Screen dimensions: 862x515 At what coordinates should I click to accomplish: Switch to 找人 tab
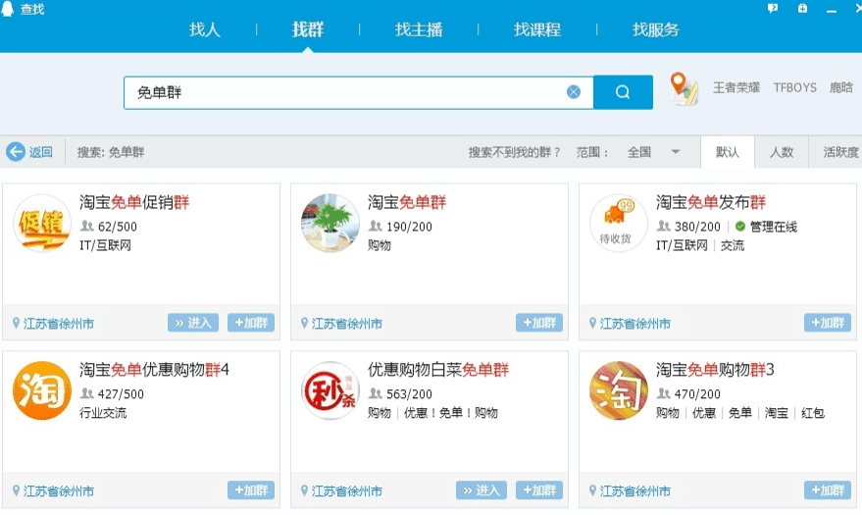point(205,29)
